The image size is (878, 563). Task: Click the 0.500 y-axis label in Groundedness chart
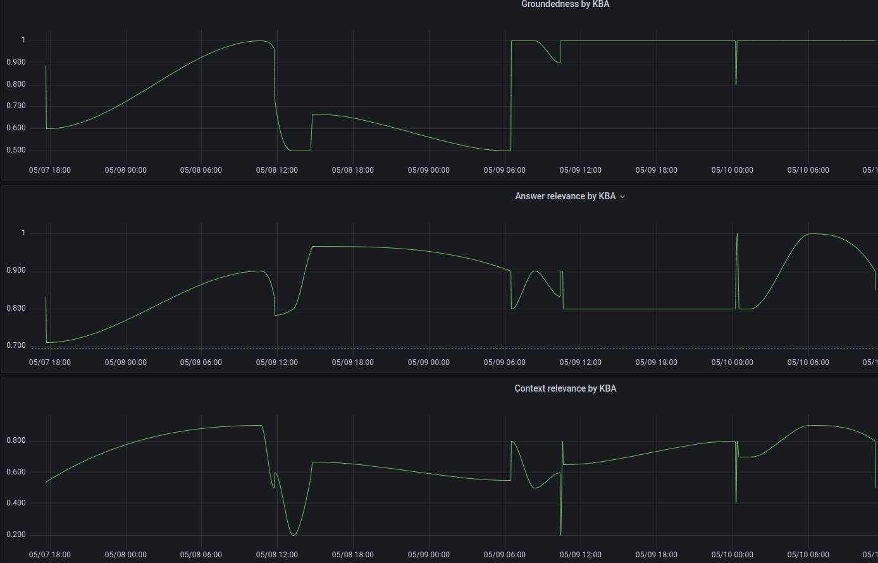click(16, 151)
